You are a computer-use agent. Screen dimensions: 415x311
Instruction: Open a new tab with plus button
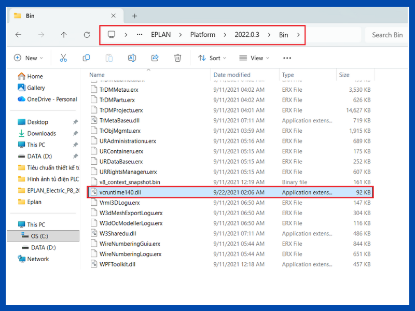(135, 16)
